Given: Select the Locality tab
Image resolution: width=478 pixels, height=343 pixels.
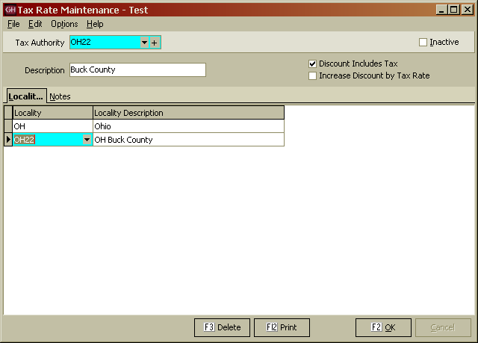Looking at the screenshot, I should pos(25,96).
